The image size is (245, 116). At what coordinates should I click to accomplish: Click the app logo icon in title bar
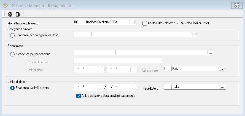tap(5, 5)
